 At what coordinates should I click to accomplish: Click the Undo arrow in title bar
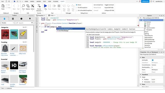click(20, 2)
